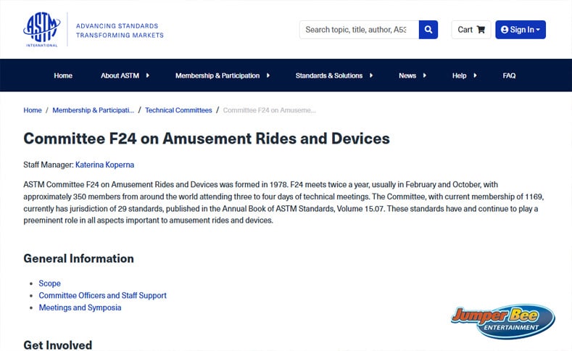Open Committee Officers and Staff Support
This screenshot has width=572, height=351.
click(x=102, y=296)
